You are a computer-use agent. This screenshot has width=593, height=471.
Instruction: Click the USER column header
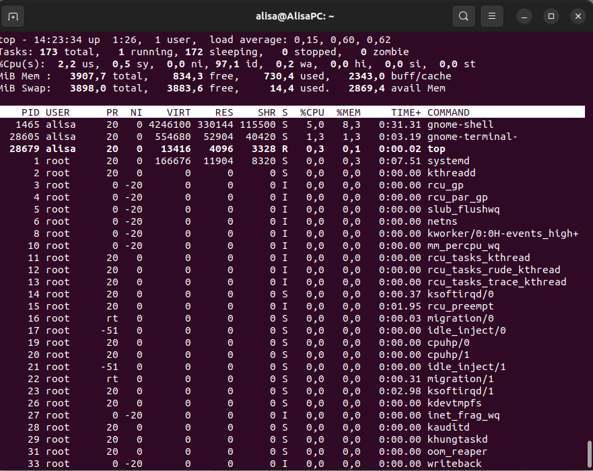[57, 112]
